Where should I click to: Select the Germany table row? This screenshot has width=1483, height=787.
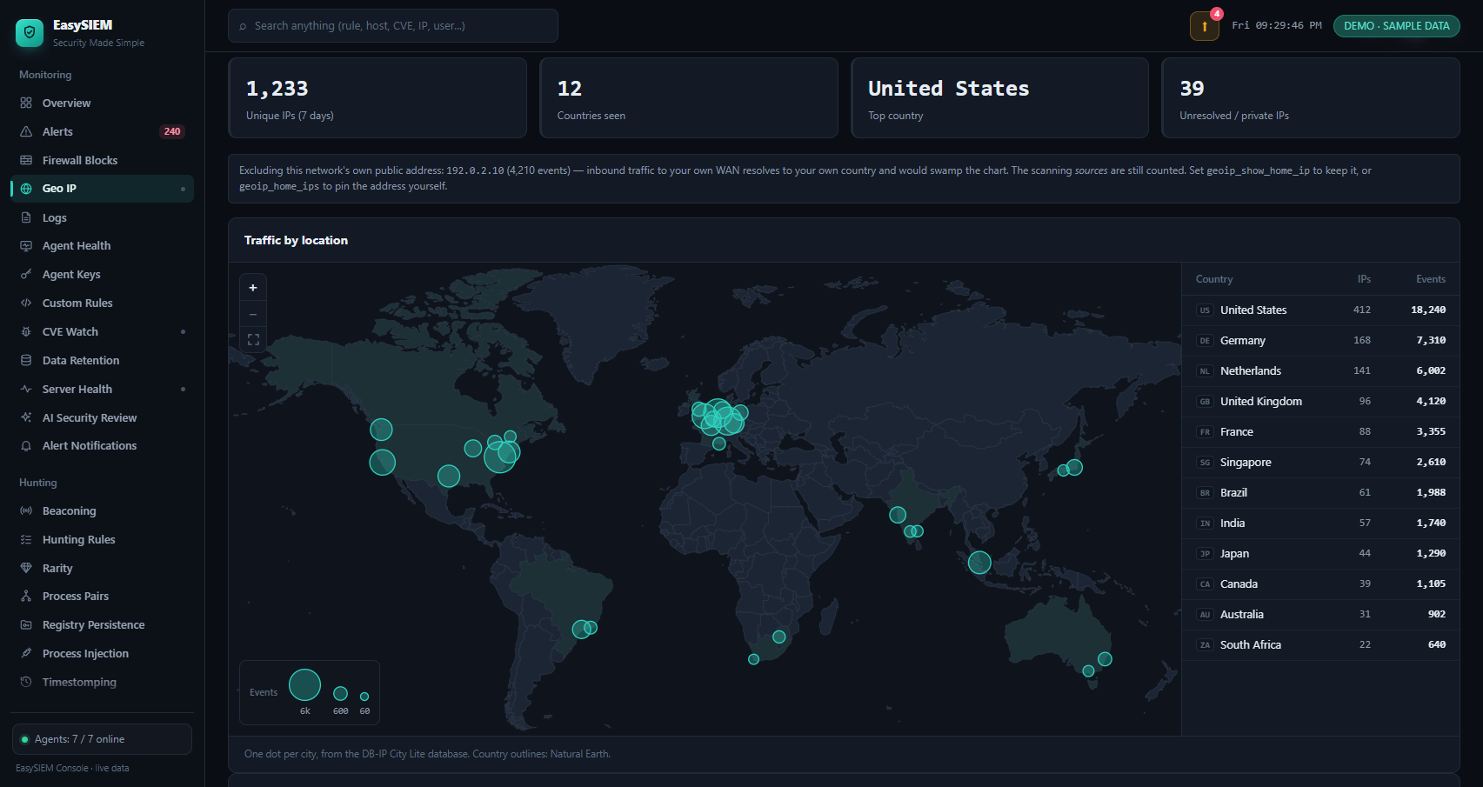pos(1320,341)
